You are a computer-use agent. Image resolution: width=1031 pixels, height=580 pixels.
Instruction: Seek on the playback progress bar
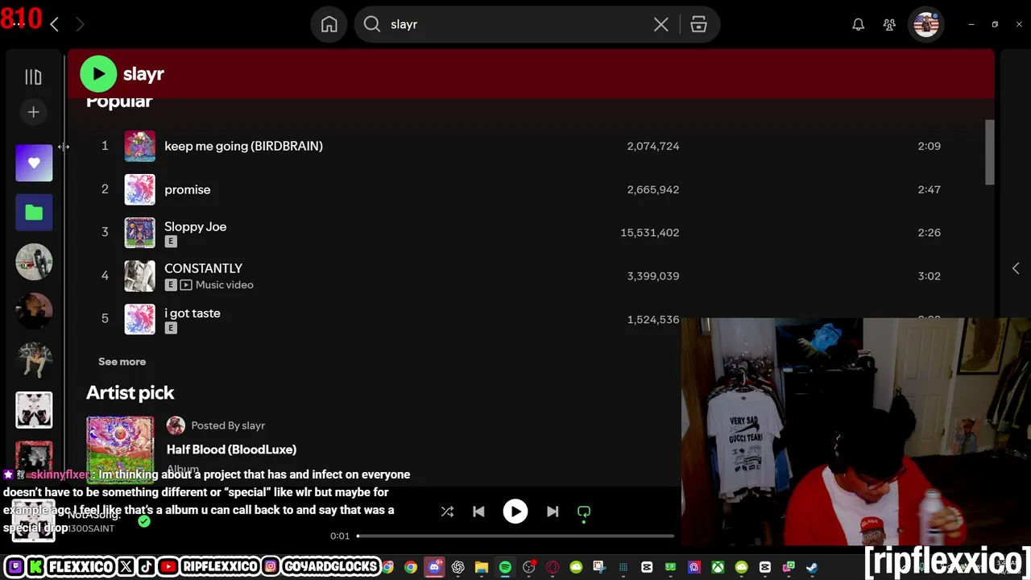[515, 536]
